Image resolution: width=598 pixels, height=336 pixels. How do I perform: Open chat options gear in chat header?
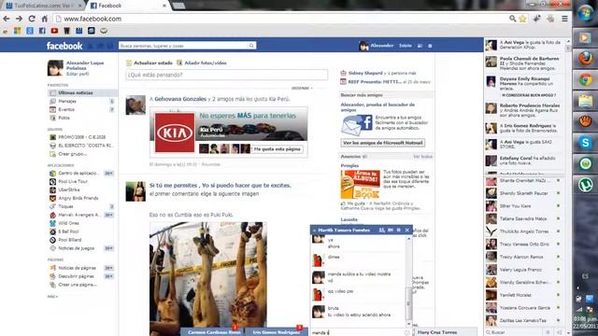[399, 231]
